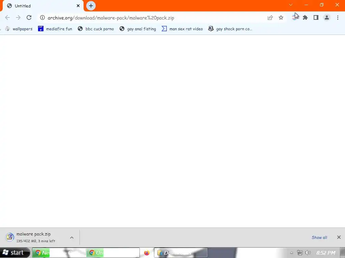Screen dimensions: 345x258
Task: Click the MF icon of mediafire bookmark
Action: click(x=41, y=29)
